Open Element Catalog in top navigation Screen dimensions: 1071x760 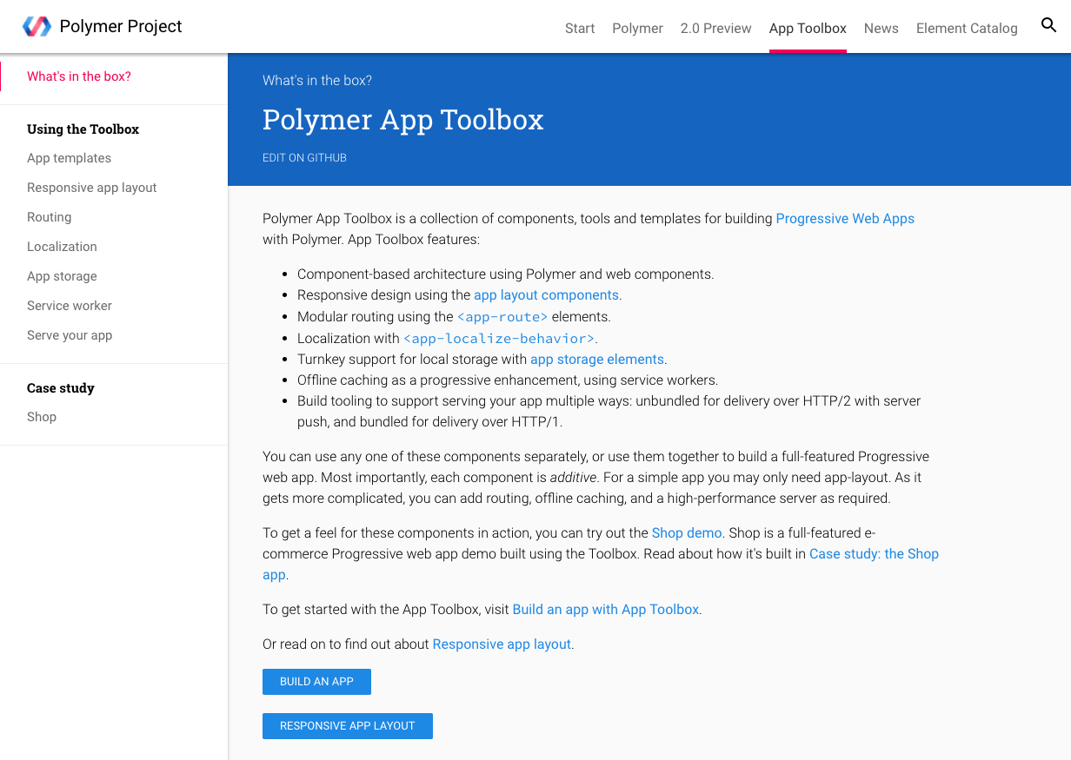coord(967,28)
